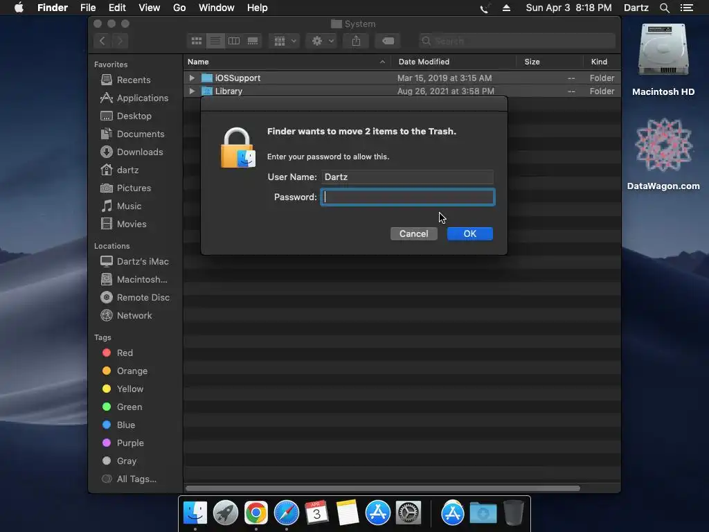Expand the Library folder
Viewport: 709px width, 532px height.
192,91
